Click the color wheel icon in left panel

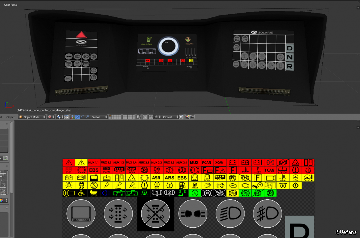(2, 200)
